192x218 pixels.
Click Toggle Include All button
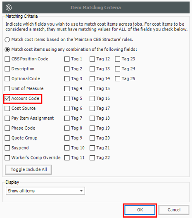(28, 170)
